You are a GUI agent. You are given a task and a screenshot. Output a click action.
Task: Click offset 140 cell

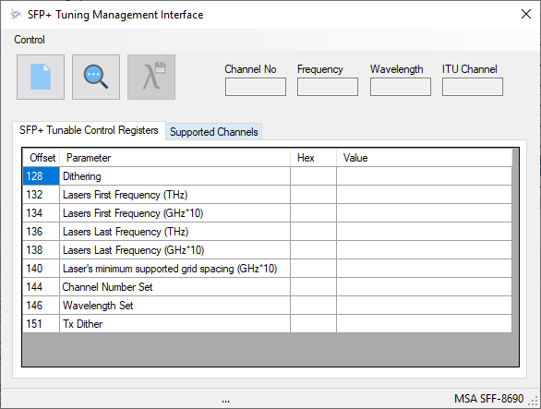click(x=42, y=269)
